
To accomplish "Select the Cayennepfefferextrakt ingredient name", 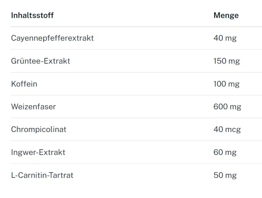I will coord(52,38).
